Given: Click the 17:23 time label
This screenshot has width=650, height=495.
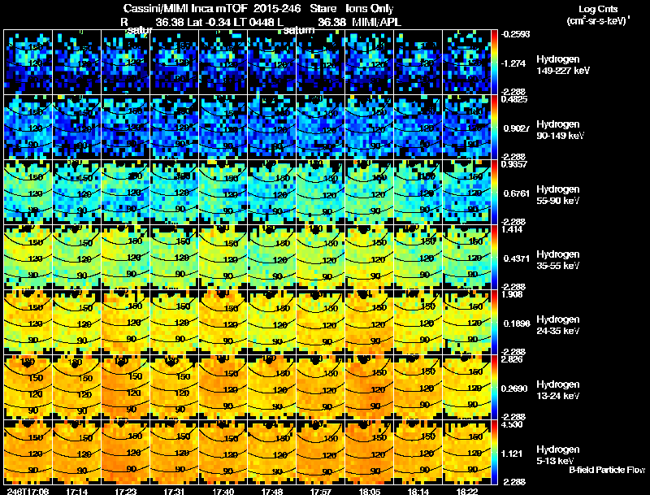Looking at the screenshot, I should [x=125, y=491].
